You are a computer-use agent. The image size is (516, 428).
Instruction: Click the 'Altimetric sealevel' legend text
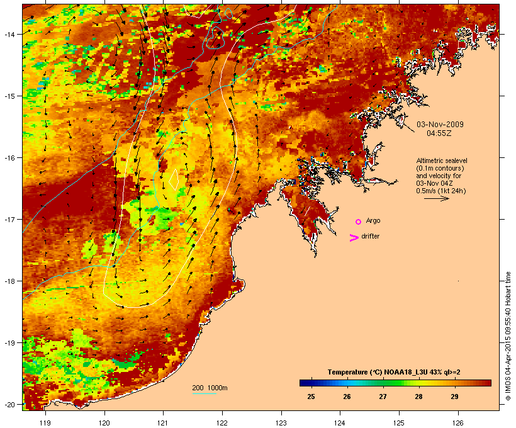442,160
